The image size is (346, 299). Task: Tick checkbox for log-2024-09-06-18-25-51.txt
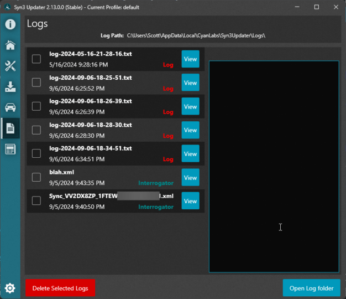[x=36, y=83]
